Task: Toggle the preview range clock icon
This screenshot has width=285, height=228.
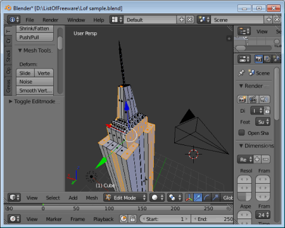Action: coord(123,218)
